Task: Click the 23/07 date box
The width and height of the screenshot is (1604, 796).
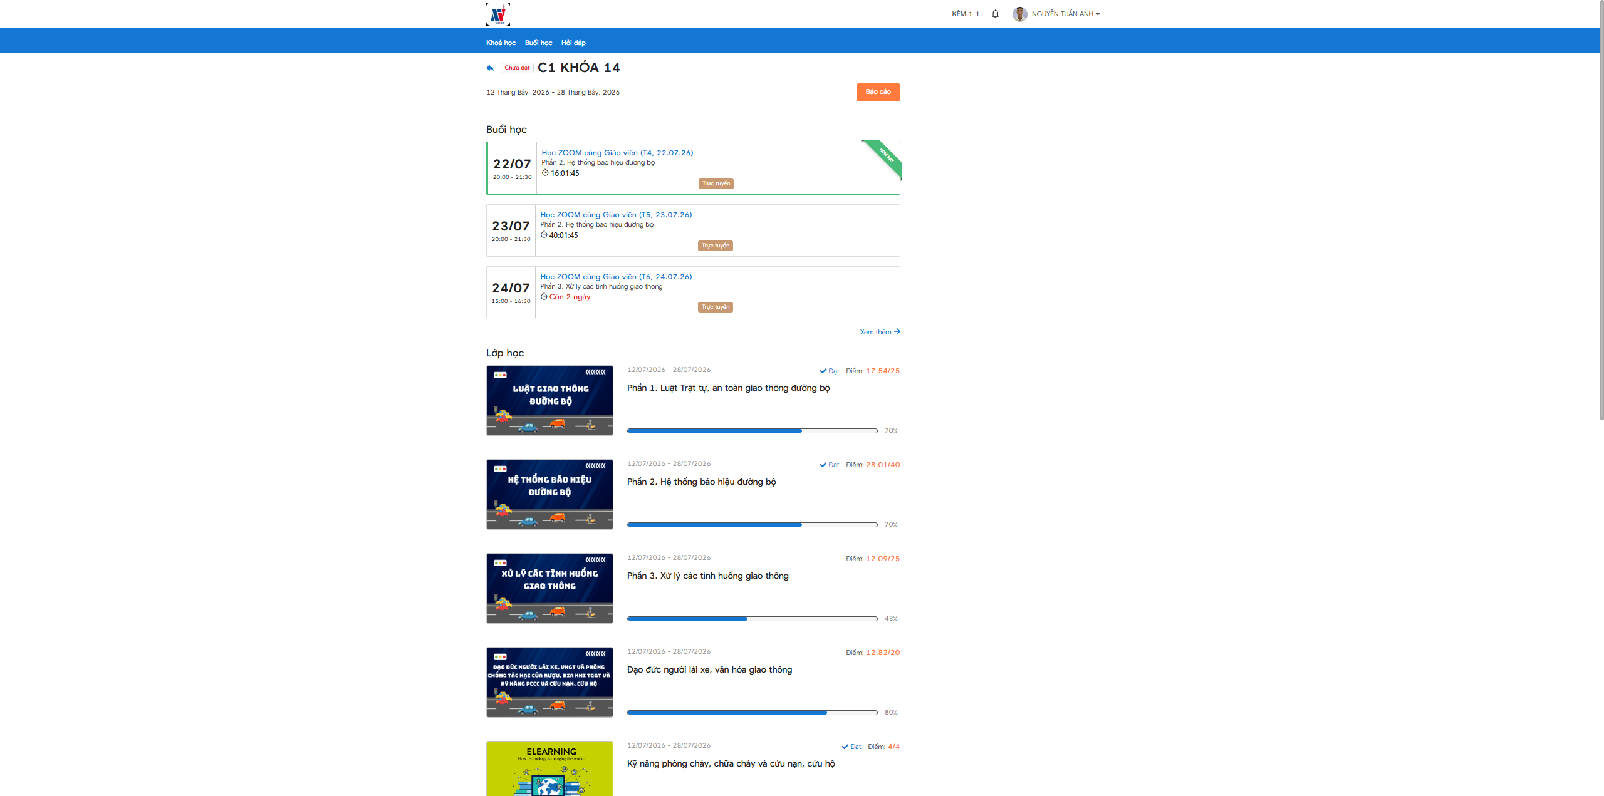Action: pyautogui.click(x=511, y=230)
